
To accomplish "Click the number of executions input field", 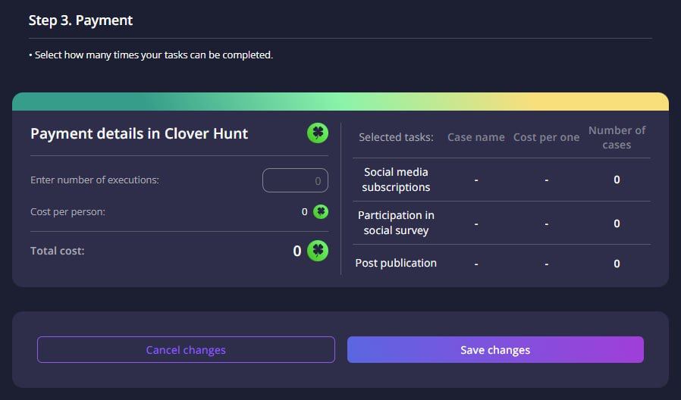I will (295, 180).
